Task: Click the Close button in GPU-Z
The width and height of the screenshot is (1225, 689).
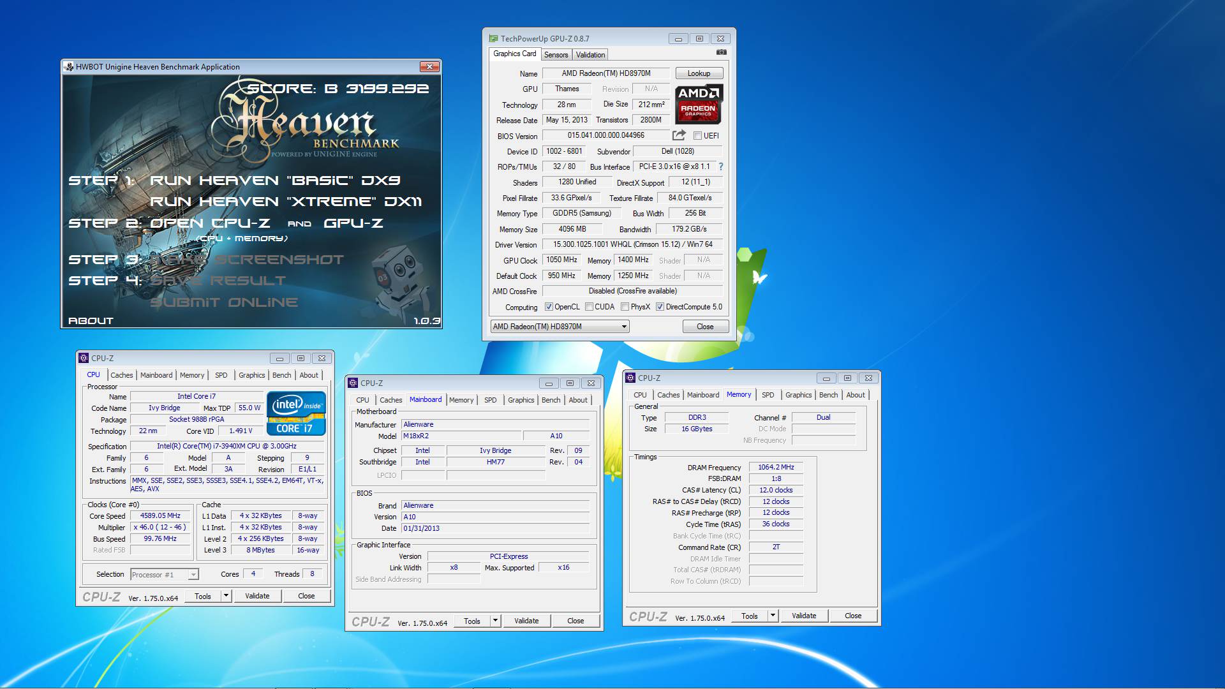Action: coord(705,327)
